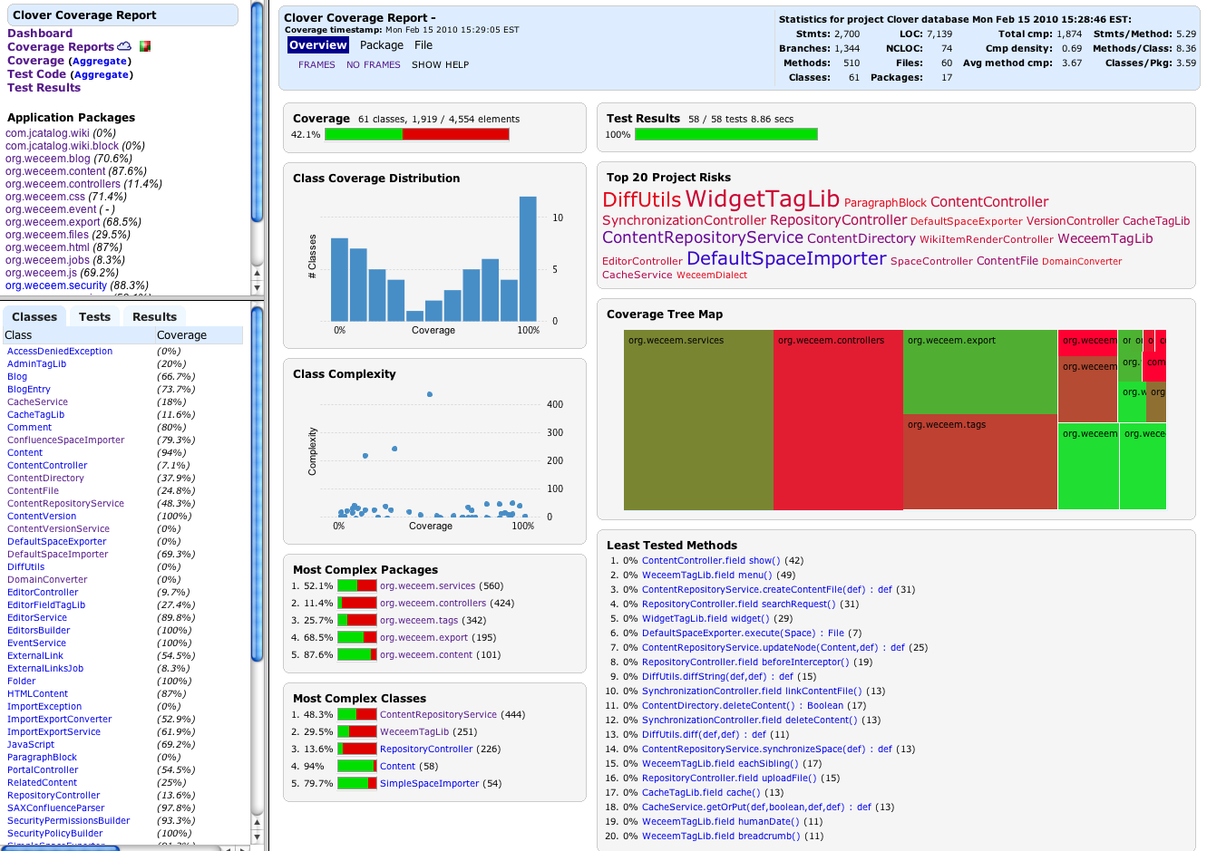Open package org.weceem.blog
1207x851 pixels.
point(48,159)
